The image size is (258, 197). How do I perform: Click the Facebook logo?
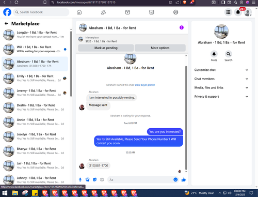point(7,12)
